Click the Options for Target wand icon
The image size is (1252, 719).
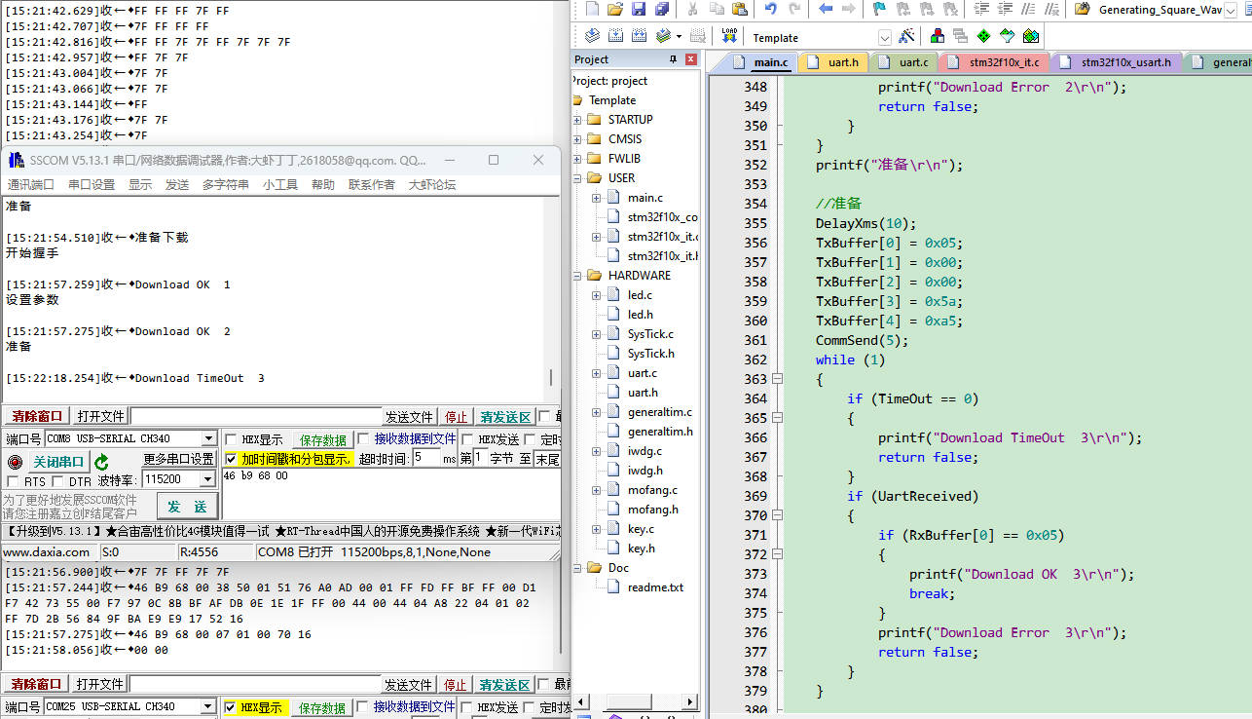tap(906, 36)
